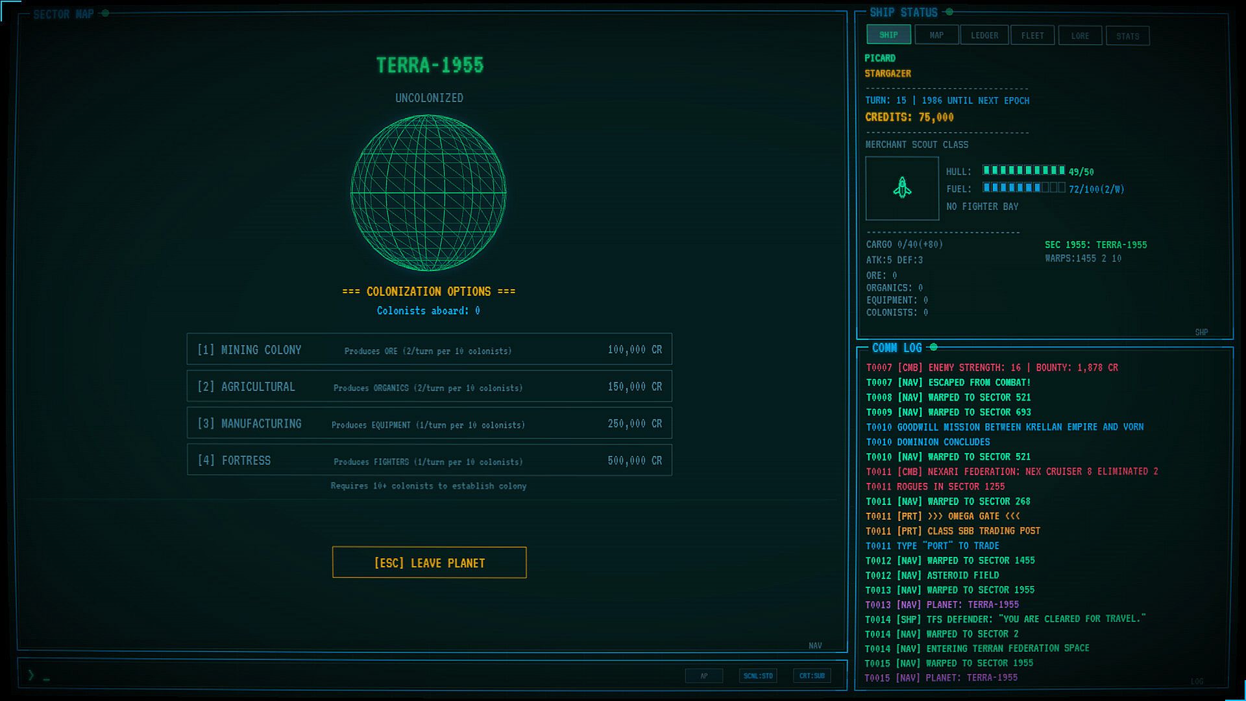Toggle the AP autopilot button
1246x701 pixels.
tap(703, 676)
